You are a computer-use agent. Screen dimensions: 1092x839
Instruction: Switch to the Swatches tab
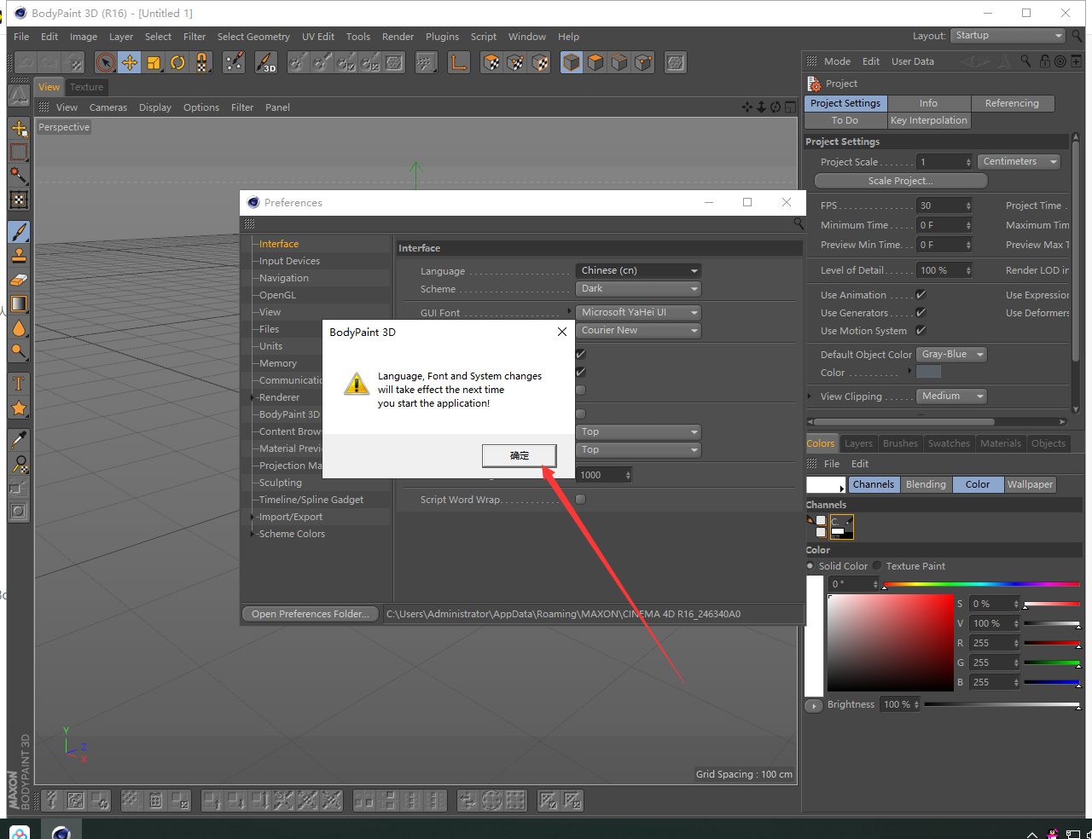pos(949,443)
